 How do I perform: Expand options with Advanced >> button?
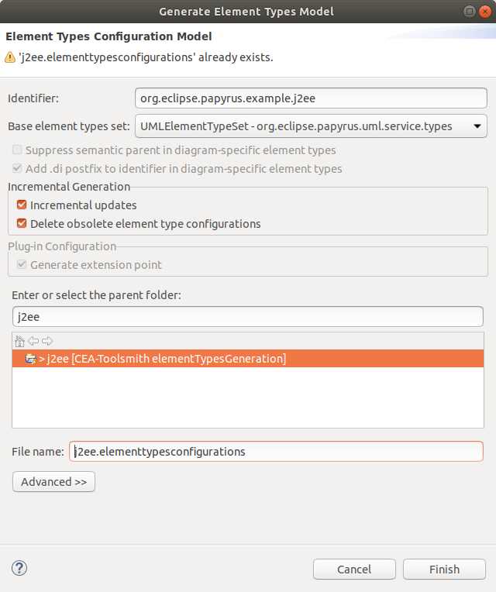pos(53,482)
